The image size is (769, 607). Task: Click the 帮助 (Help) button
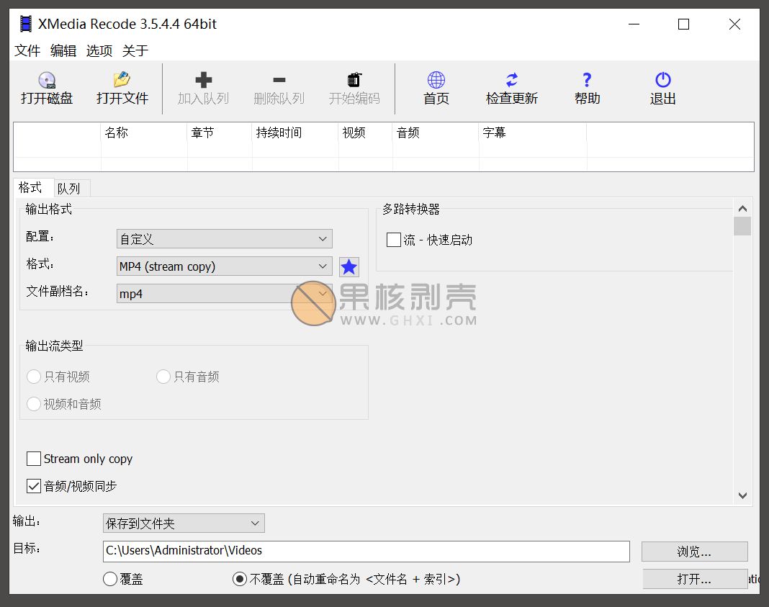[x=587, y=86]
